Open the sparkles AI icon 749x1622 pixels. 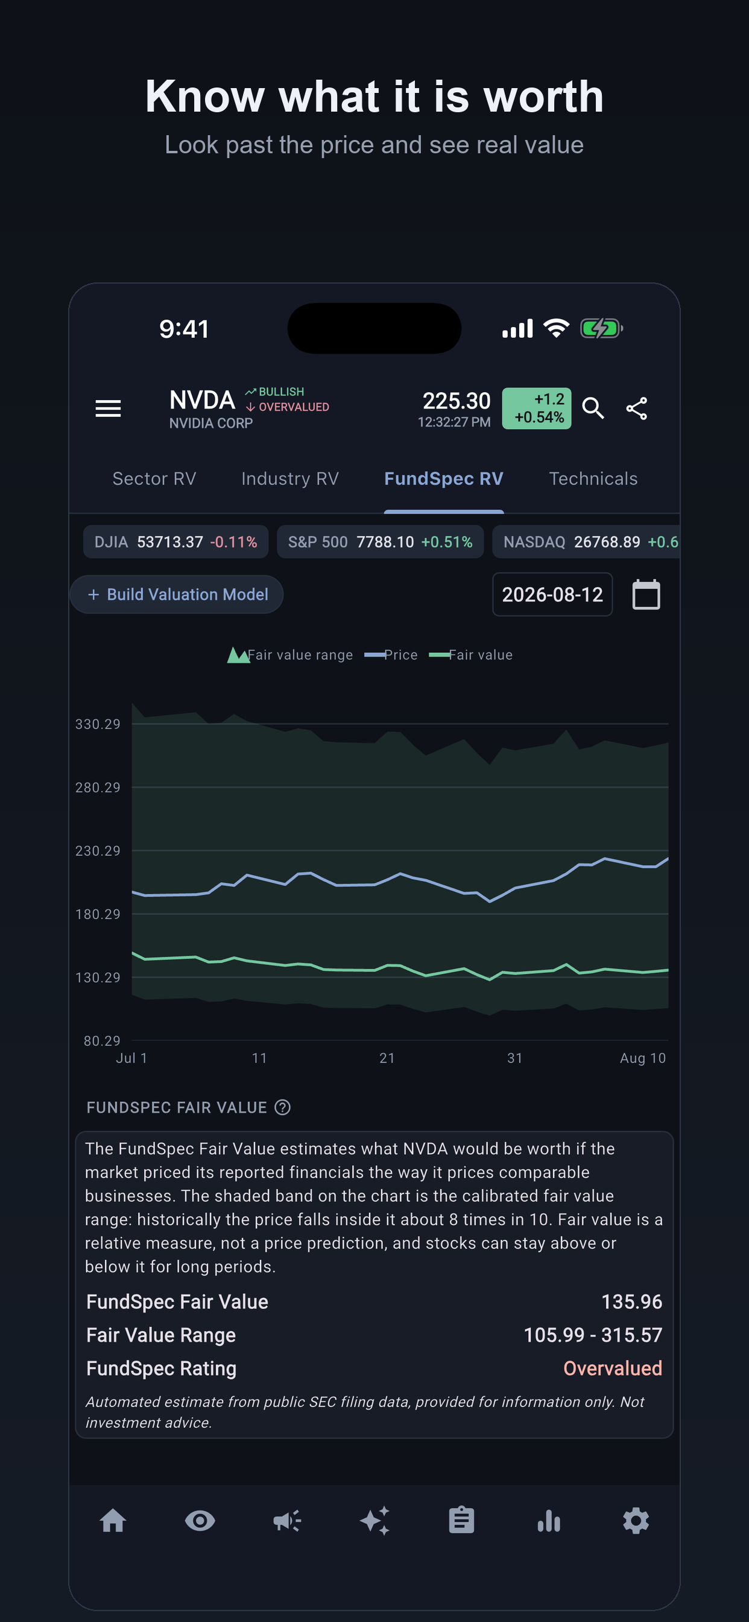tap(374, 1521)
